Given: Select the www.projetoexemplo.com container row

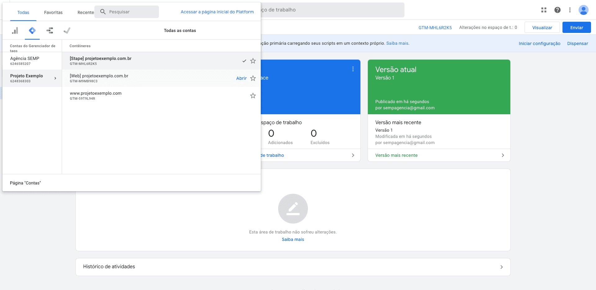Looking at the screenshot, I should click(161, 96).
